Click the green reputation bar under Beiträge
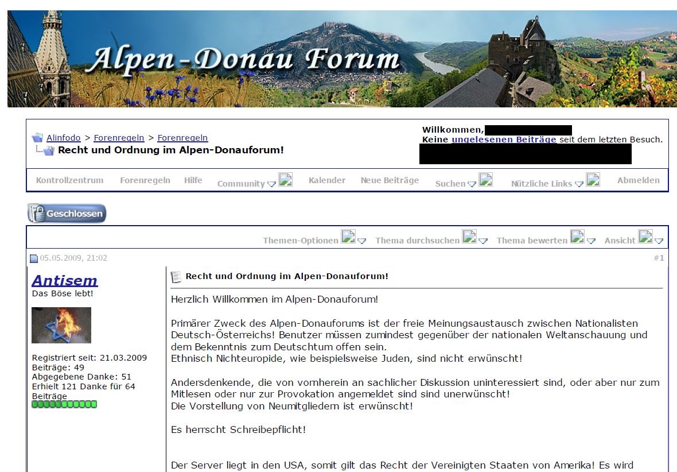Viewport: 677px width, 472px height. (x=64, y=404)
